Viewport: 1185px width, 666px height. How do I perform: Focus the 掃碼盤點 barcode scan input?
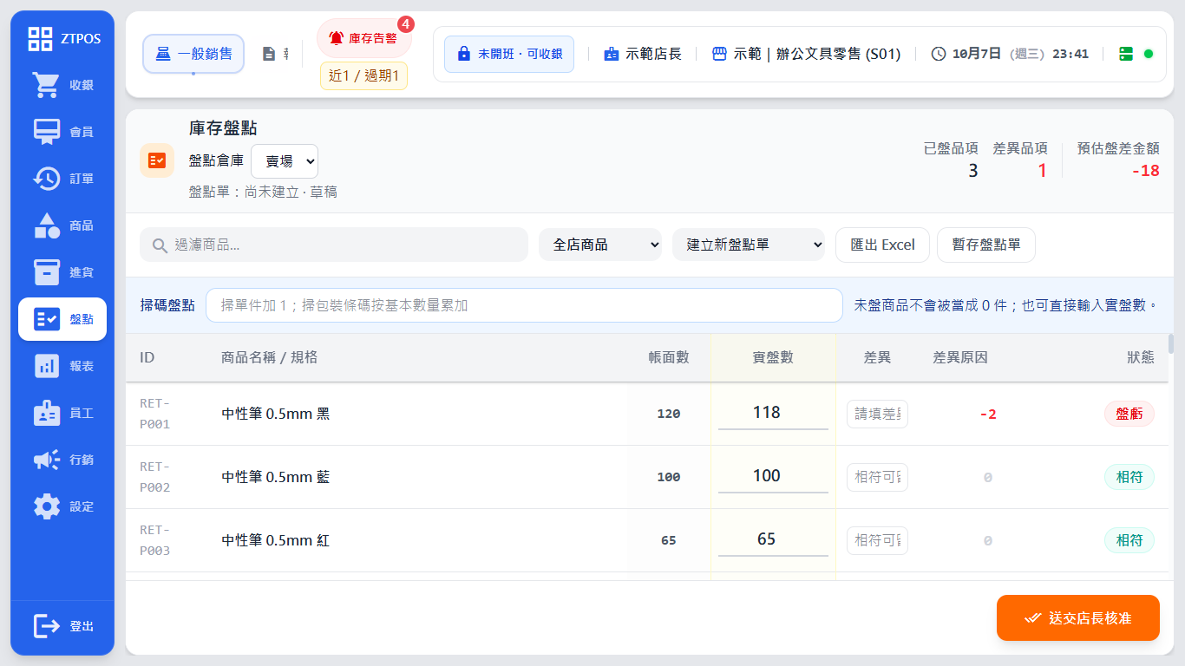click(x=524, y=305)
